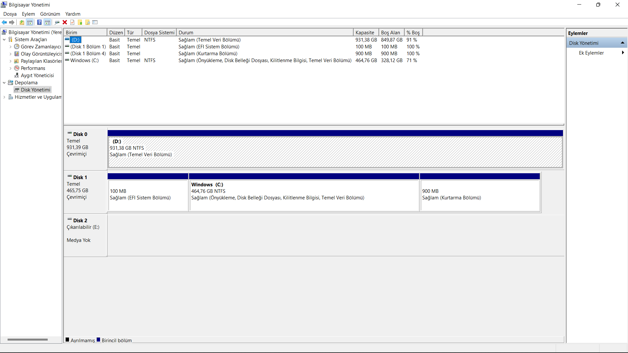Expand the Görev Zamanlayıcı tree node
Image resolution: width=628 pixels, height=353 pixels.
click(x=10, y=47)
